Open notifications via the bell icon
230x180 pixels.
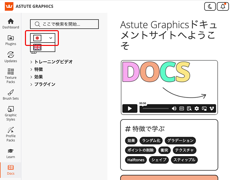[x=223, y=7]
